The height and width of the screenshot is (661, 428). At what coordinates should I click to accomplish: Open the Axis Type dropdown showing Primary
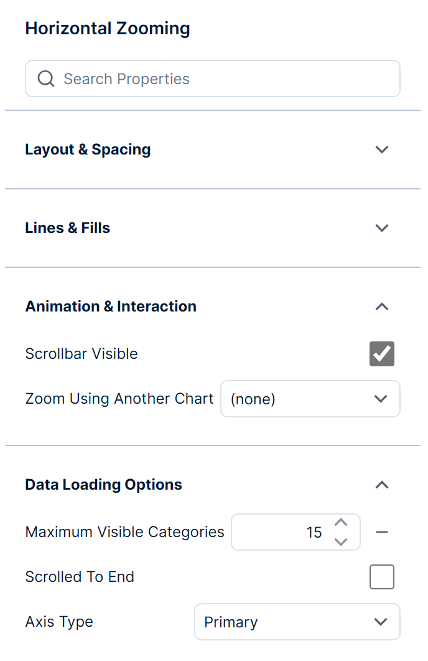click(x=297, y=622)
